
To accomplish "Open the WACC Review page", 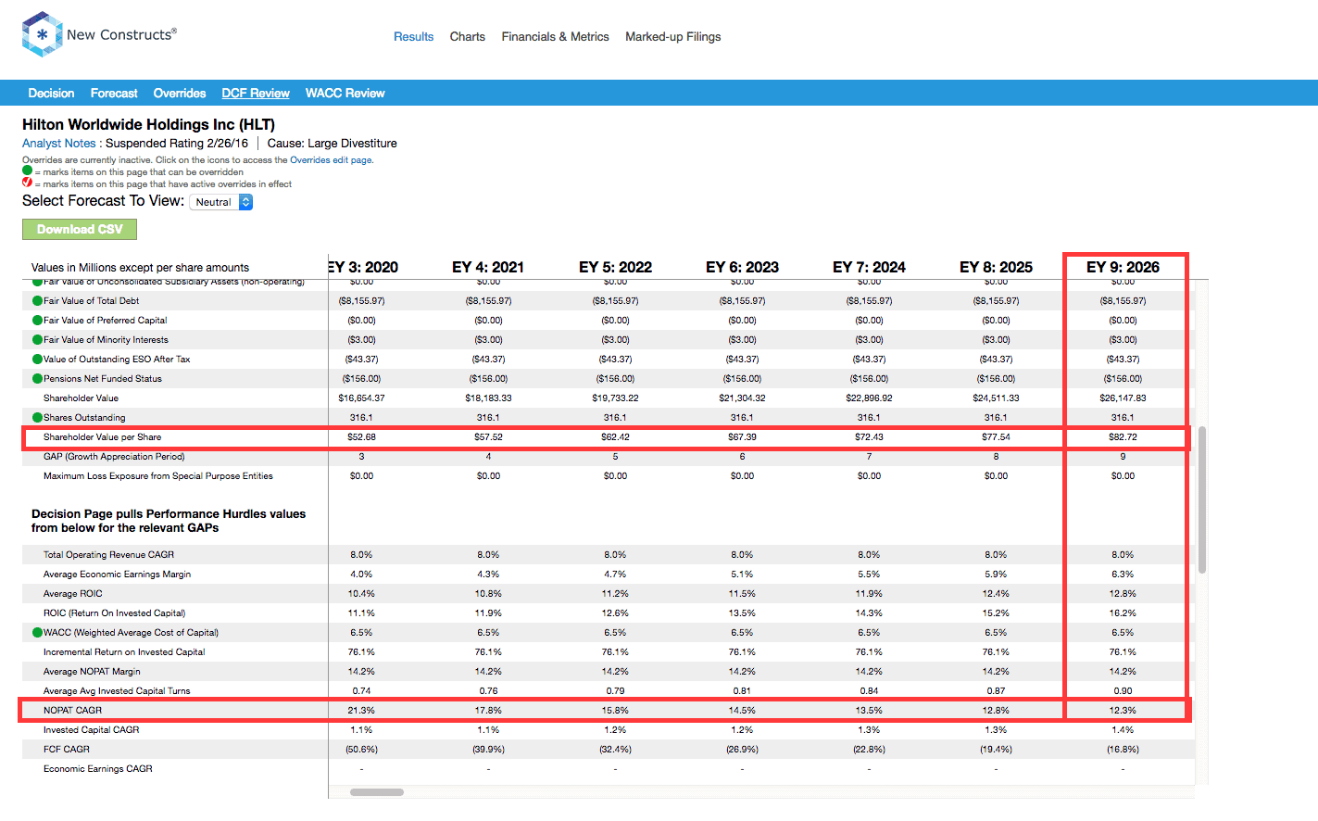I will click(x=345, y=94).
